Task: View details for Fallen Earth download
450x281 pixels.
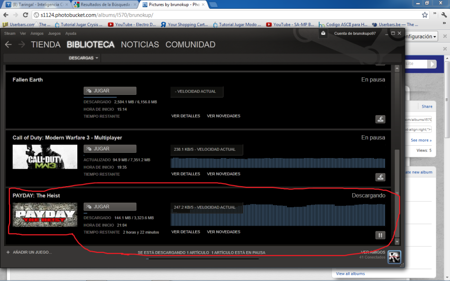Action: pyautogui.click(x=186, y=116)
